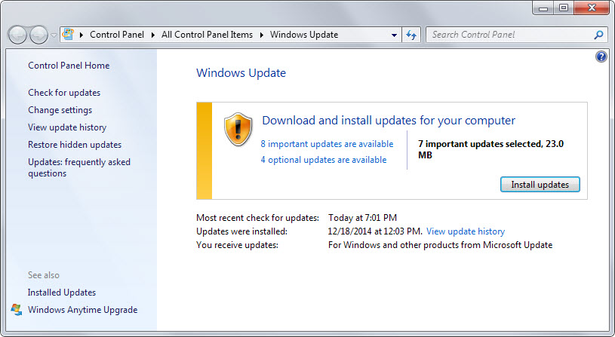The image size is (615, 337).
Task: Open the recent pages dropdown arrow
Action: coord(54,35)
